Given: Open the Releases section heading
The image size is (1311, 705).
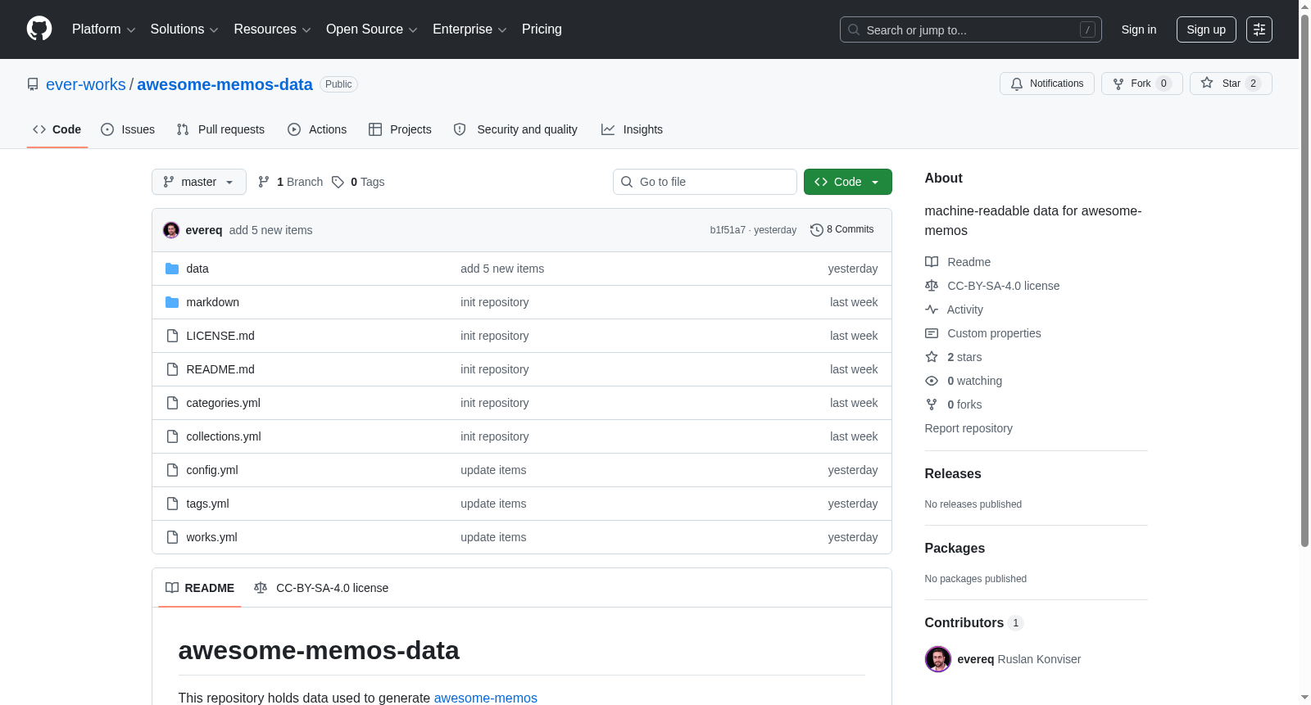Looking at the screenshot, I should 953,474.
